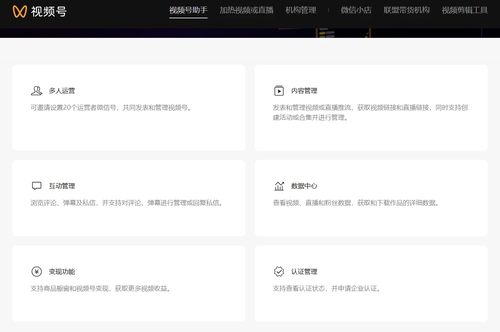Click the 多人运营 people icon
The height and width of the screenshot is (332, 500).
coord(37,91)
